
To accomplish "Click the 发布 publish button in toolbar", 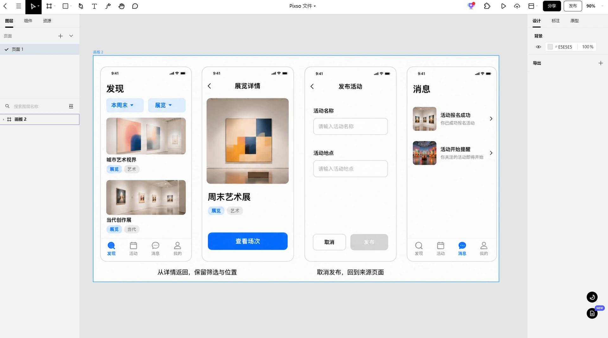I will [573, 6].
